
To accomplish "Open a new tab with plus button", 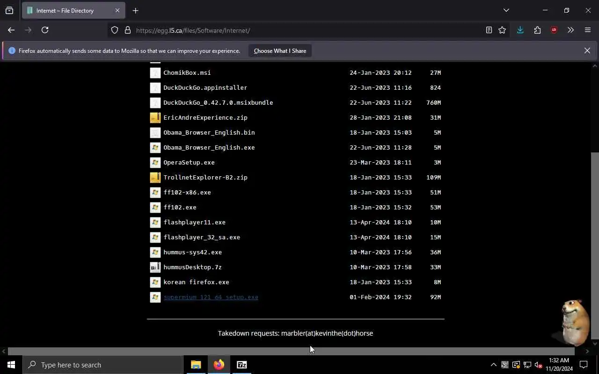I will (135, 10).
